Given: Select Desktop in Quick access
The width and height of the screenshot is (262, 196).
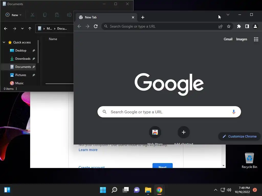Looking at the screenshot, I should (x=21, y=51).
